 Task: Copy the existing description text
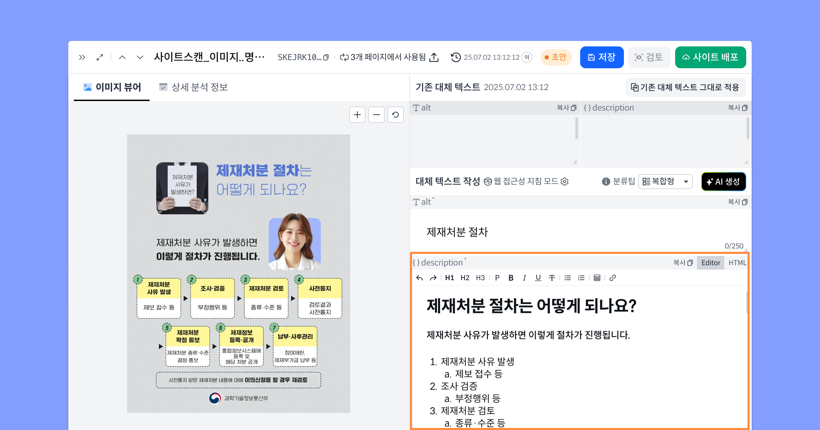(x=738, y=108)
